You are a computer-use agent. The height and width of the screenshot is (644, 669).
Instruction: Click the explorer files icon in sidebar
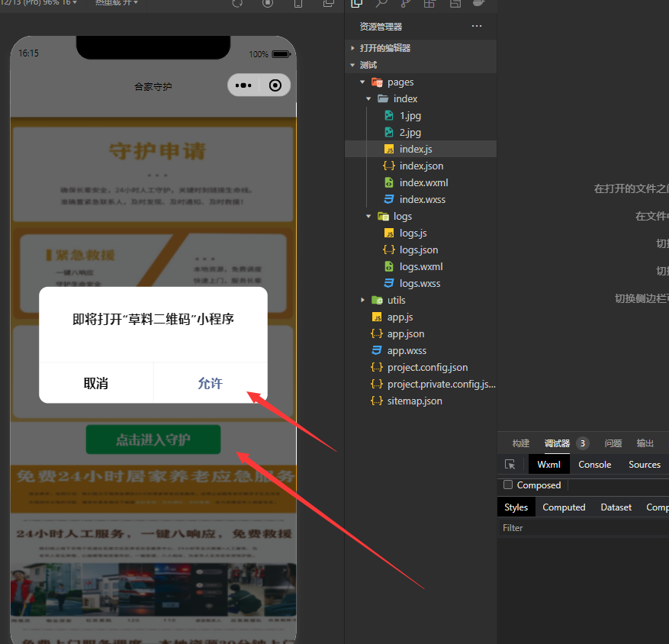point(356,3)
